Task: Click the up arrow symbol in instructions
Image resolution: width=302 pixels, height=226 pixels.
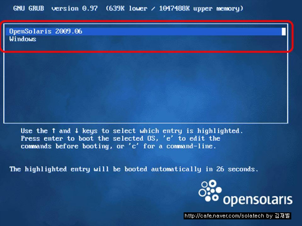Action: (x=53, y=131)
